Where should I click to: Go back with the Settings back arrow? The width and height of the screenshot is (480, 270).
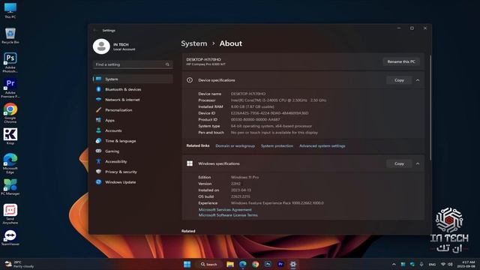coord(95,30)
